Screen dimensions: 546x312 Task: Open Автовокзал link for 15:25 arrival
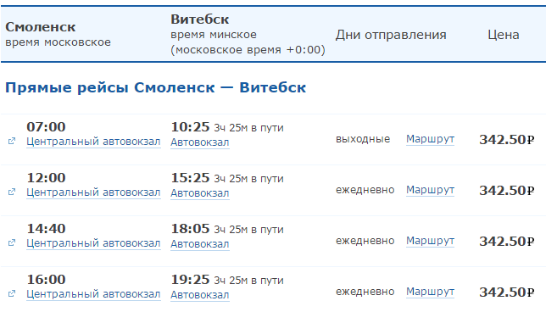point(200,193)
